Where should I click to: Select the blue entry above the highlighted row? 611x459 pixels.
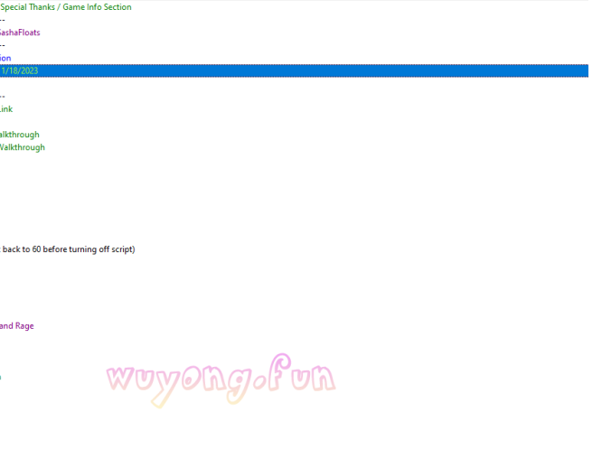5,58
